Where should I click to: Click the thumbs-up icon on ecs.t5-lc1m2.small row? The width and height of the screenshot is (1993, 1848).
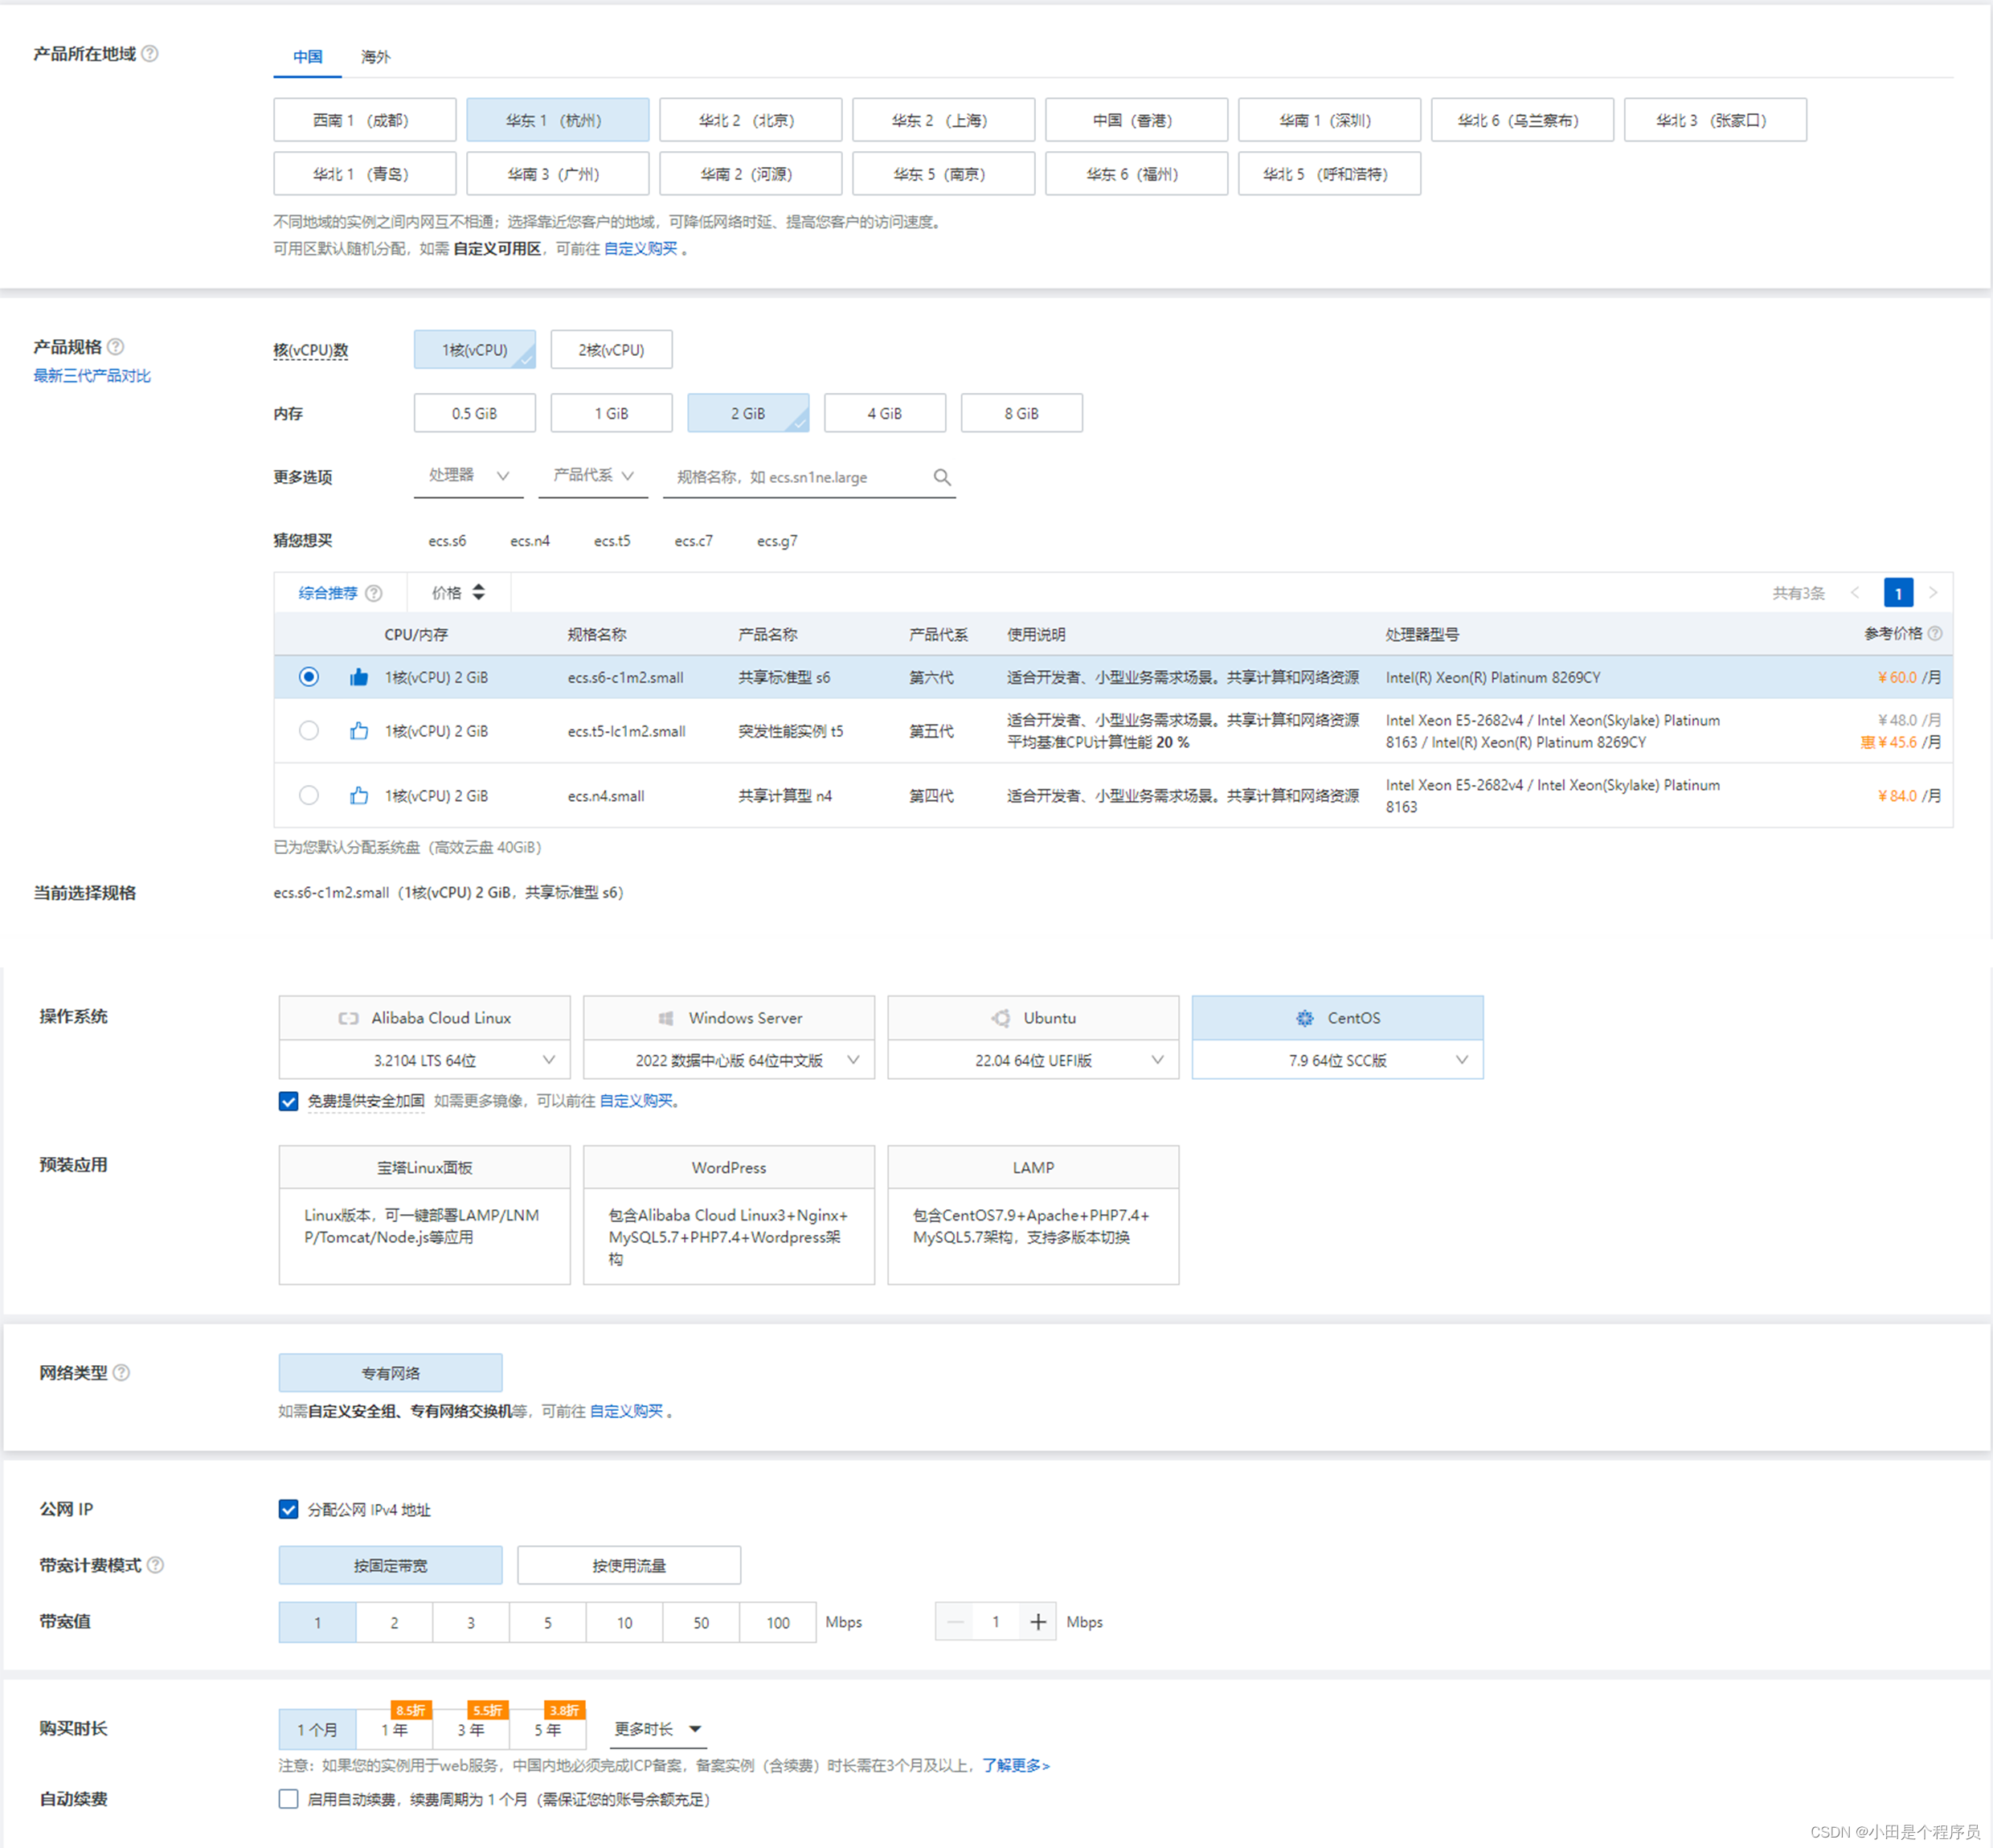pyautogui.click(x=359, y=731)
